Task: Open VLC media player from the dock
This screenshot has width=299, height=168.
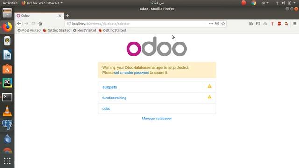Action: pos(7,111)
